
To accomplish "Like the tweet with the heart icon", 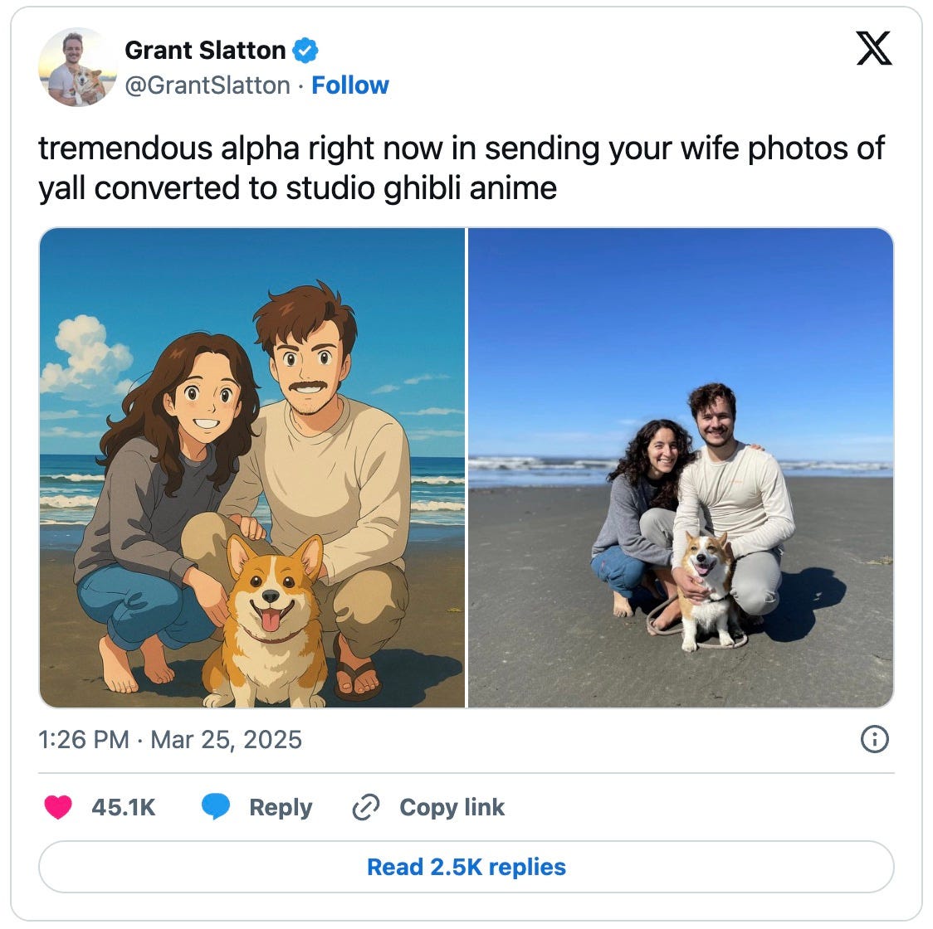I will point(58,807).
